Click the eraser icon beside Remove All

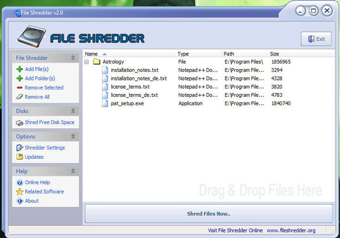(x=19, y=97)
